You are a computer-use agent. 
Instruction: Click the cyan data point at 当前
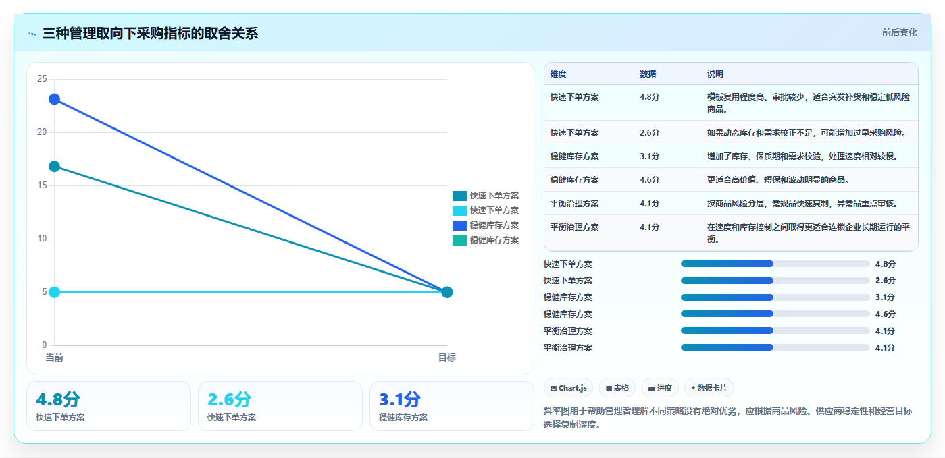click(54, 292)
